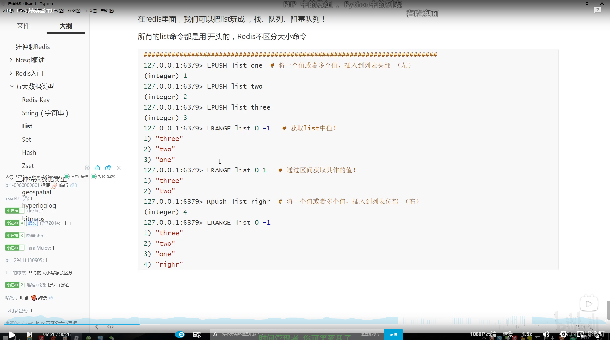Open the 视图(V) menu
This screenshot has height=340, width=610.
[74, 11]
